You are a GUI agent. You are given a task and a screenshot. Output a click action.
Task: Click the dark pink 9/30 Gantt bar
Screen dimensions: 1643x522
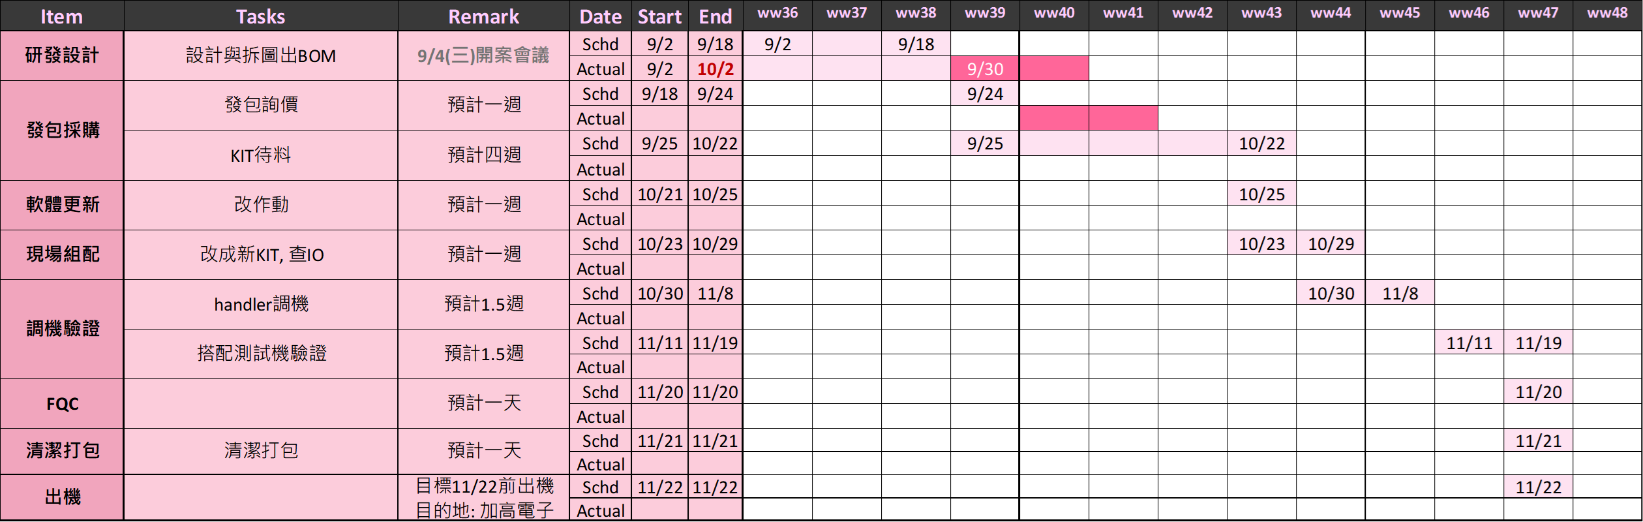[985, 69]
